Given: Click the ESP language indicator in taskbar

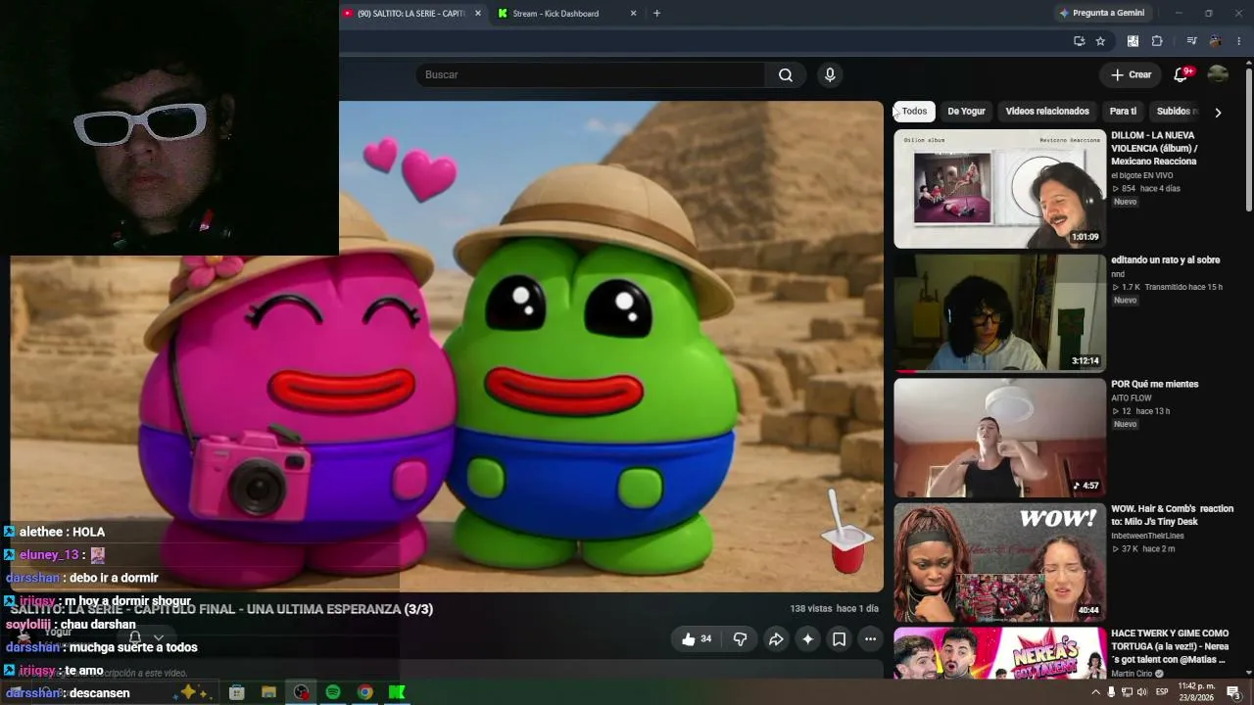Looking at the screenshot, I should point(1162,692).
